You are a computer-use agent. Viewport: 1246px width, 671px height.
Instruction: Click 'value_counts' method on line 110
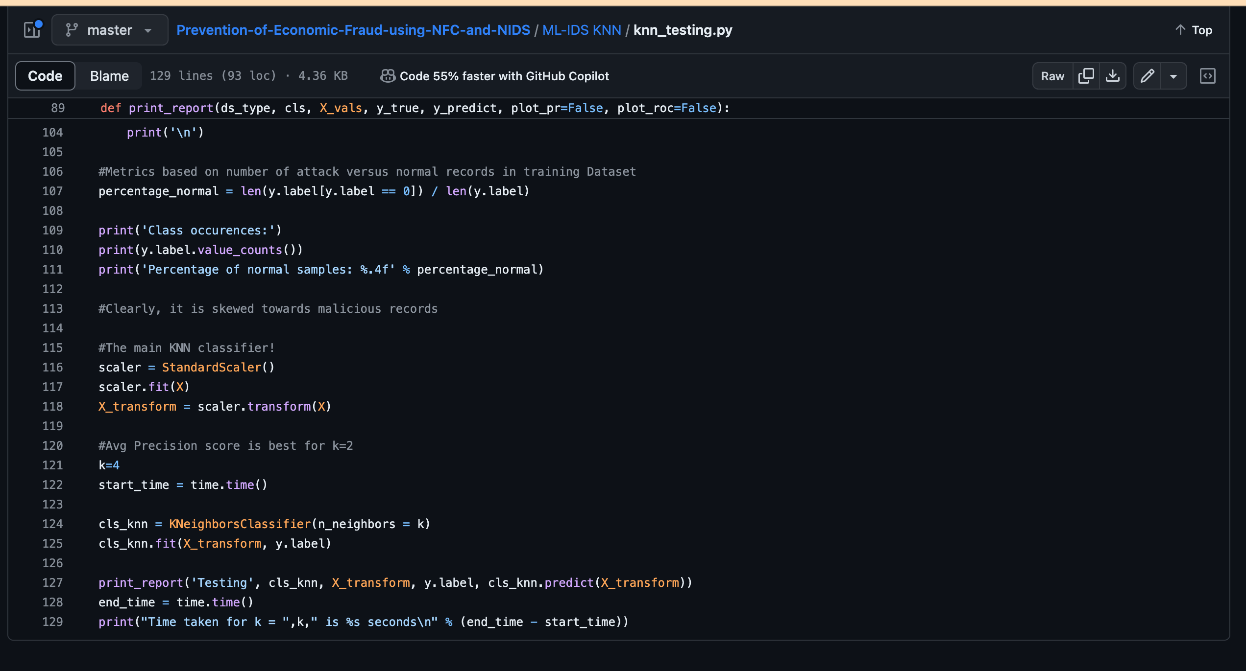coord(240,250)
